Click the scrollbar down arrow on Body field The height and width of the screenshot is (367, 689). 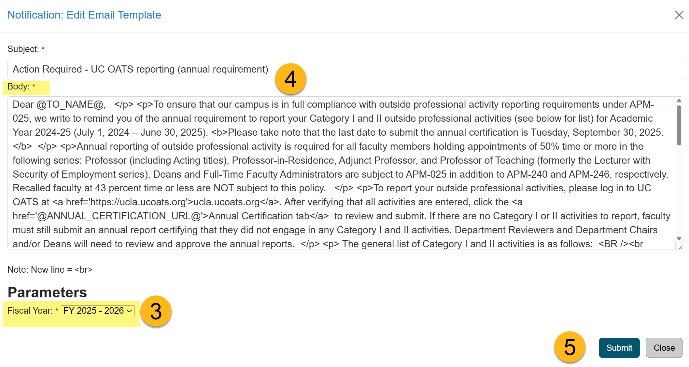[x=680, y=238]
